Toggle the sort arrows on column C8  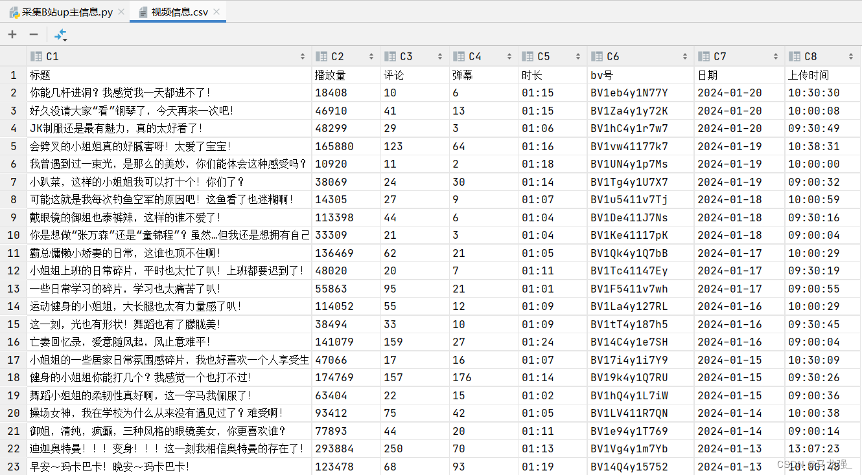[850, 57]
